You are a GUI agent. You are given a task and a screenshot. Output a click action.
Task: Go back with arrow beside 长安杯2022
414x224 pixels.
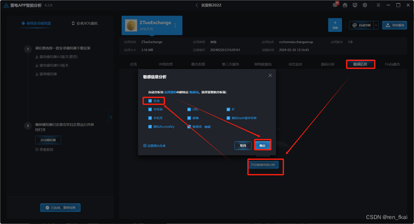(x=197, y=5)
